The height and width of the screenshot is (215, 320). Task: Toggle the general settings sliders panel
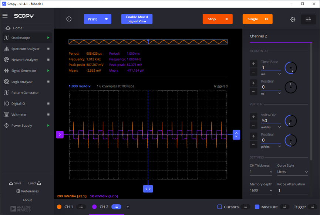pos(308,19)
